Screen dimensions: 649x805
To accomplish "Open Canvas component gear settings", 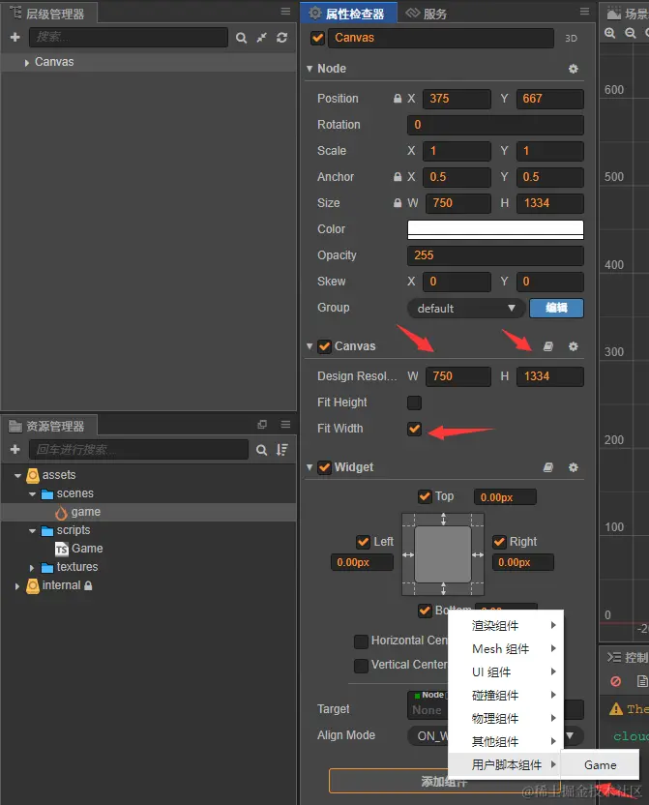I will click(574, 346).
